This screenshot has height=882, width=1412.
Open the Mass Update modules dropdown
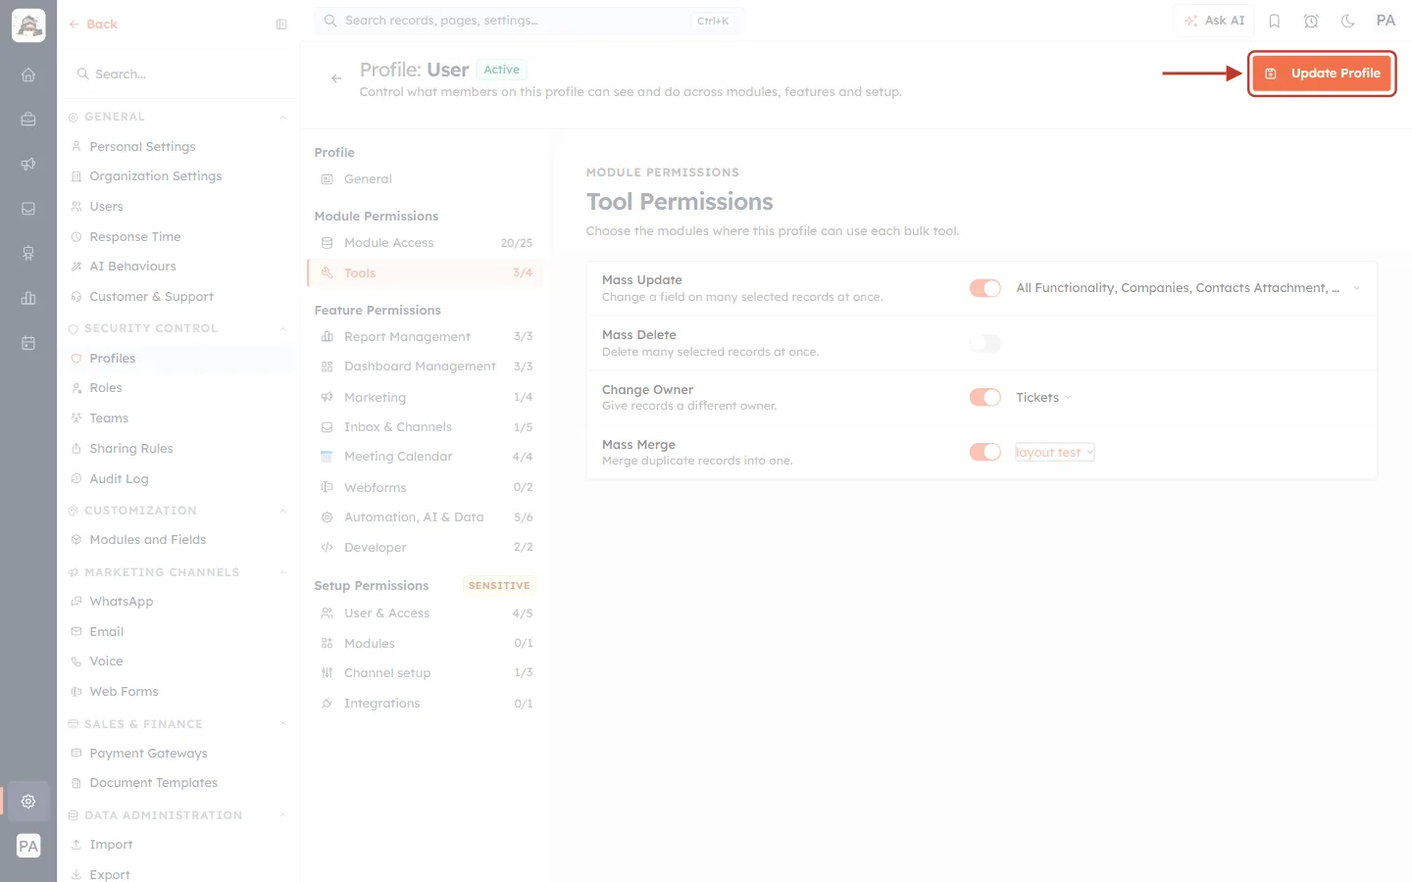(1188, 288)
